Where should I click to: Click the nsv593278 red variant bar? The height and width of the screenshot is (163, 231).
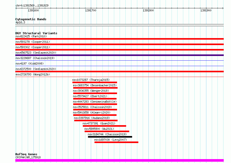pos(119,44)
